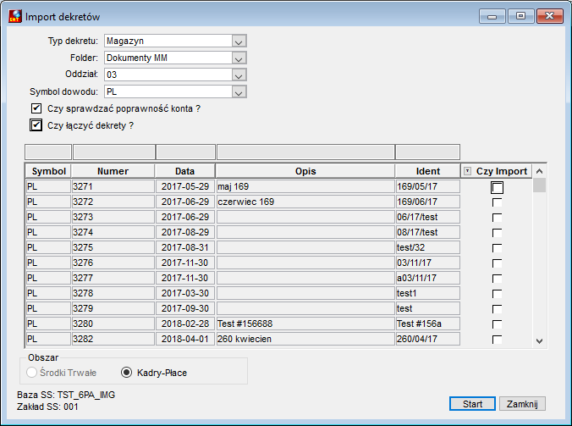Open Folder dropdown with Dokumenty MM

click(239, 58)
